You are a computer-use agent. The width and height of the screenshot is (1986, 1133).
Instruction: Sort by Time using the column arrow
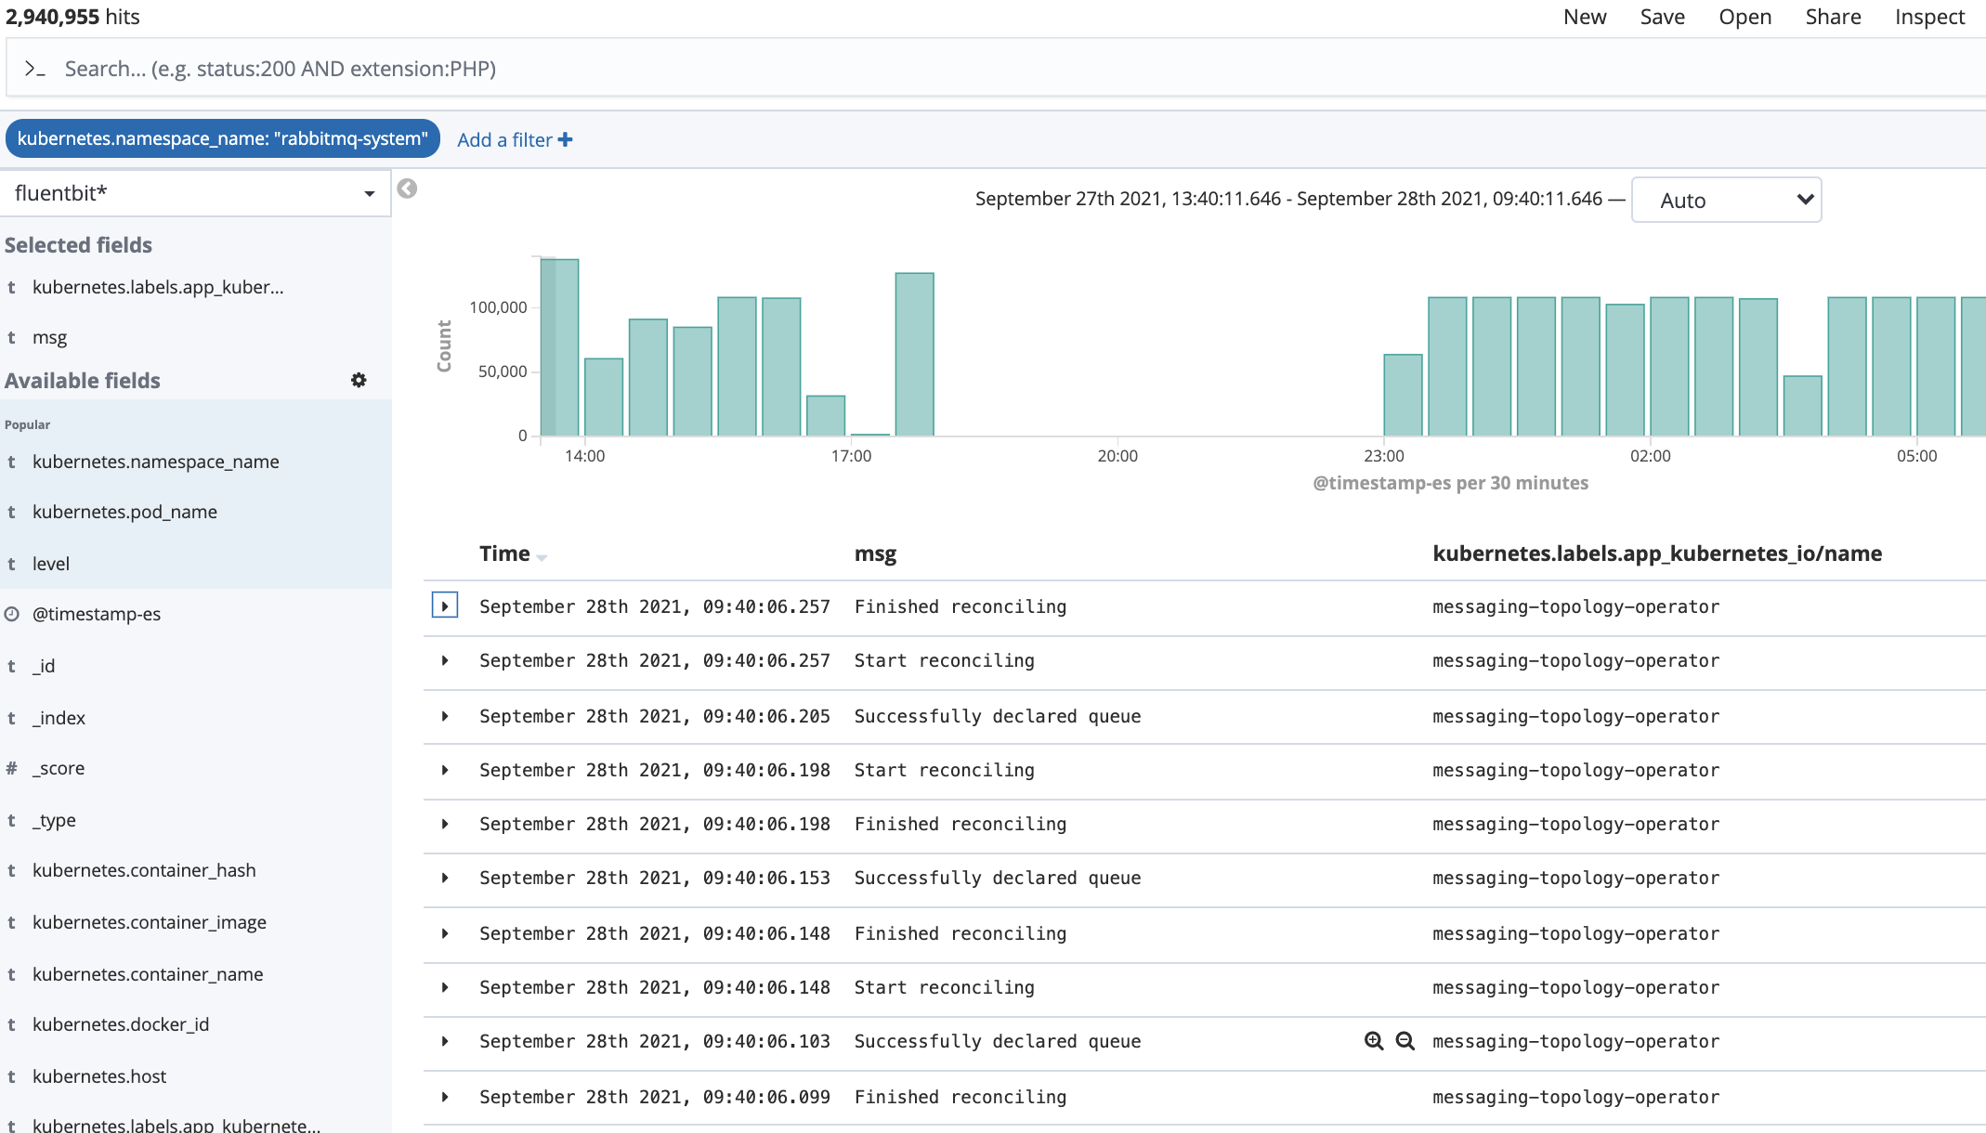[542, 556]
